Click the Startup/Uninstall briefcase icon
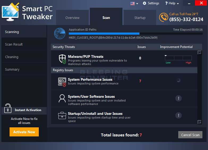The width and height of the screenshot is (208, 150). tap(62, 116)
